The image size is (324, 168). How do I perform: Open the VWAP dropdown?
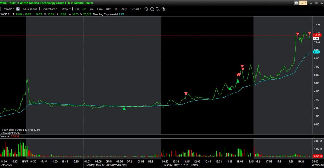[9, 9]
